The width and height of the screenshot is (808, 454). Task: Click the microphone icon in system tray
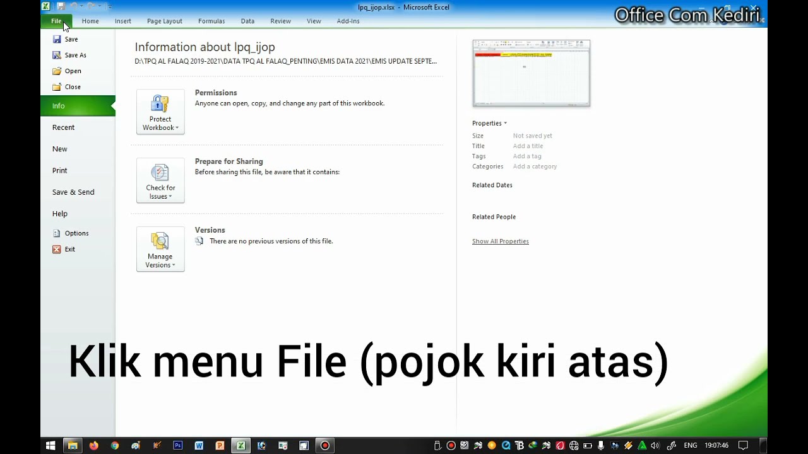tap(601, 446)
